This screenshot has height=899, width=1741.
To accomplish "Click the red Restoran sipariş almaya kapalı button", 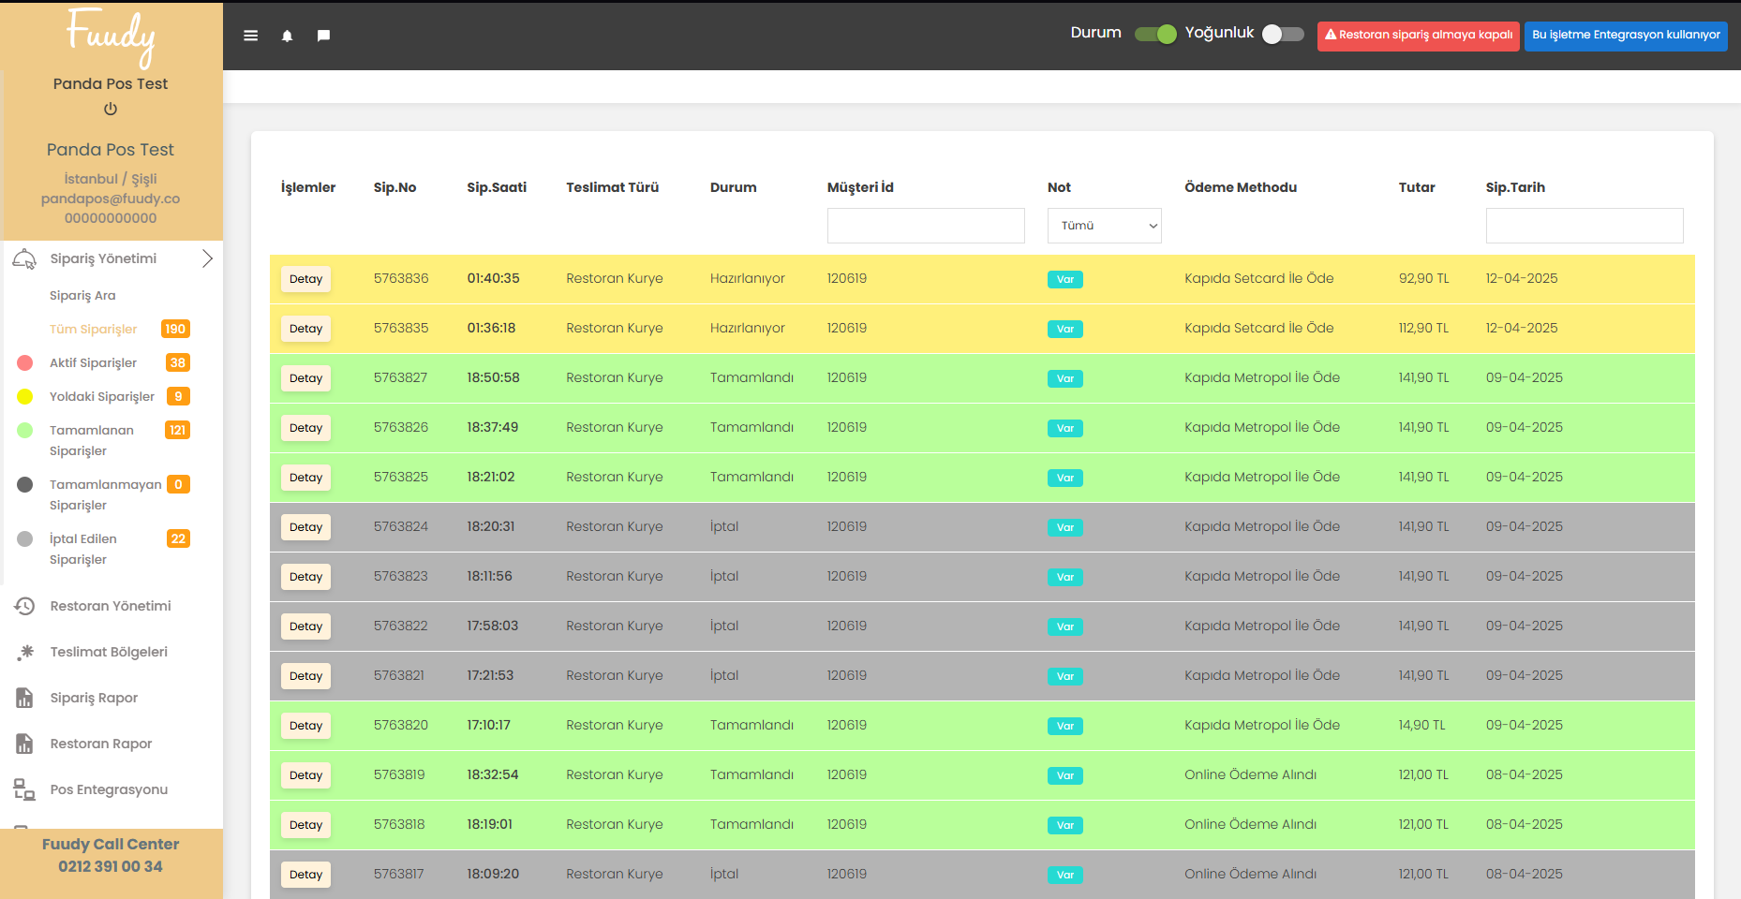I will tap(1418, 36).
